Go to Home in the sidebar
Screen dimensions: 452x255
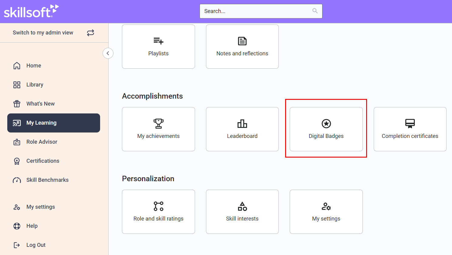pos(33,66)
